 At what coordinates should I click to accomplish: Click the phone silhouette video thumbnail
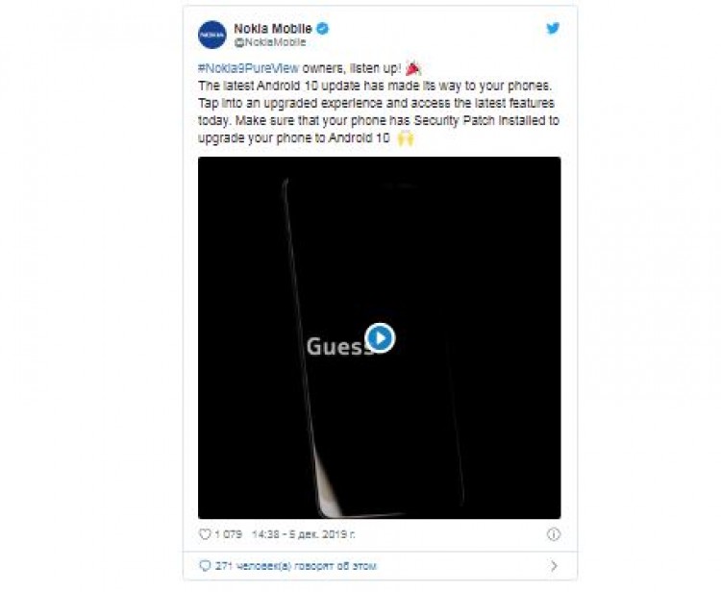coord(380,338)
